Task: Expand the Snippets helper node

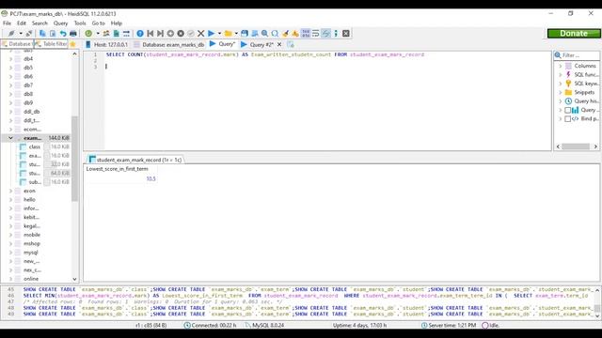Action: (561, 92)
